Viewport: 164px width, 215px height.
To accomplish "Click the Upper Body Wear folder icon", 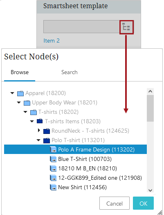I will click(x=27, y=103).
